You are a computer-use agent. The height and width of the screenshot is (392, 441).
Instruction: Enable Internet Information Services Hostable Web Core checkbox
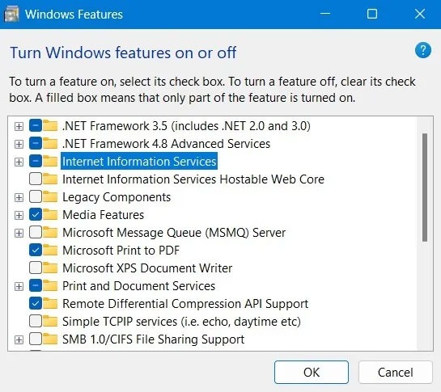pos(36,179)
